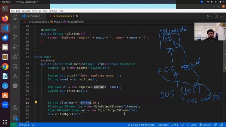Screen dimensions: 226x127
Task: Open the Edit menu
Action: pyautogui.click(x=18, y=11)
